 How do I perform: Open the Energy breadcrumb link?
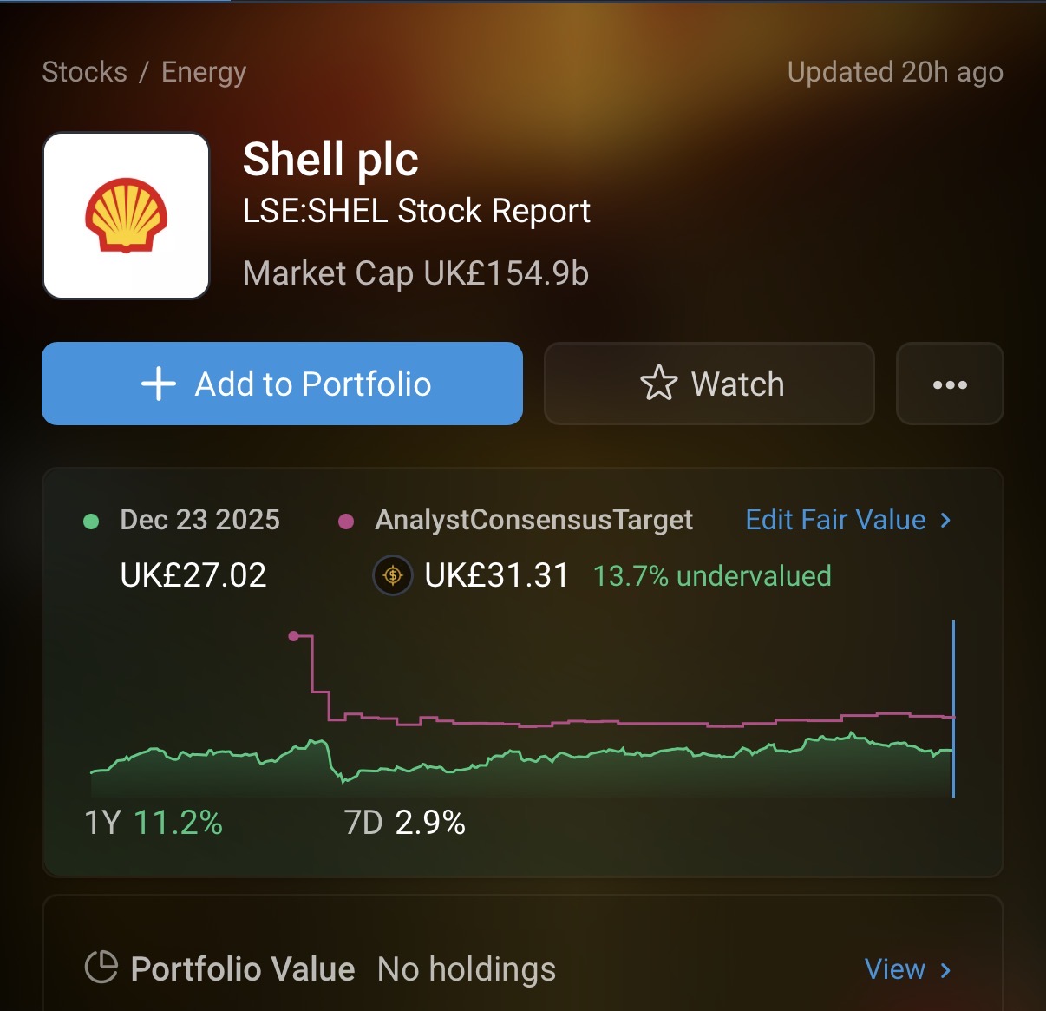(204, 72)
